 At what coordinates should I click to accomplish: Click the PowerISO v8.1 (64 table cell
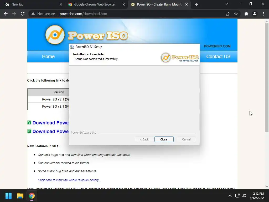click(x=48, y=107)
